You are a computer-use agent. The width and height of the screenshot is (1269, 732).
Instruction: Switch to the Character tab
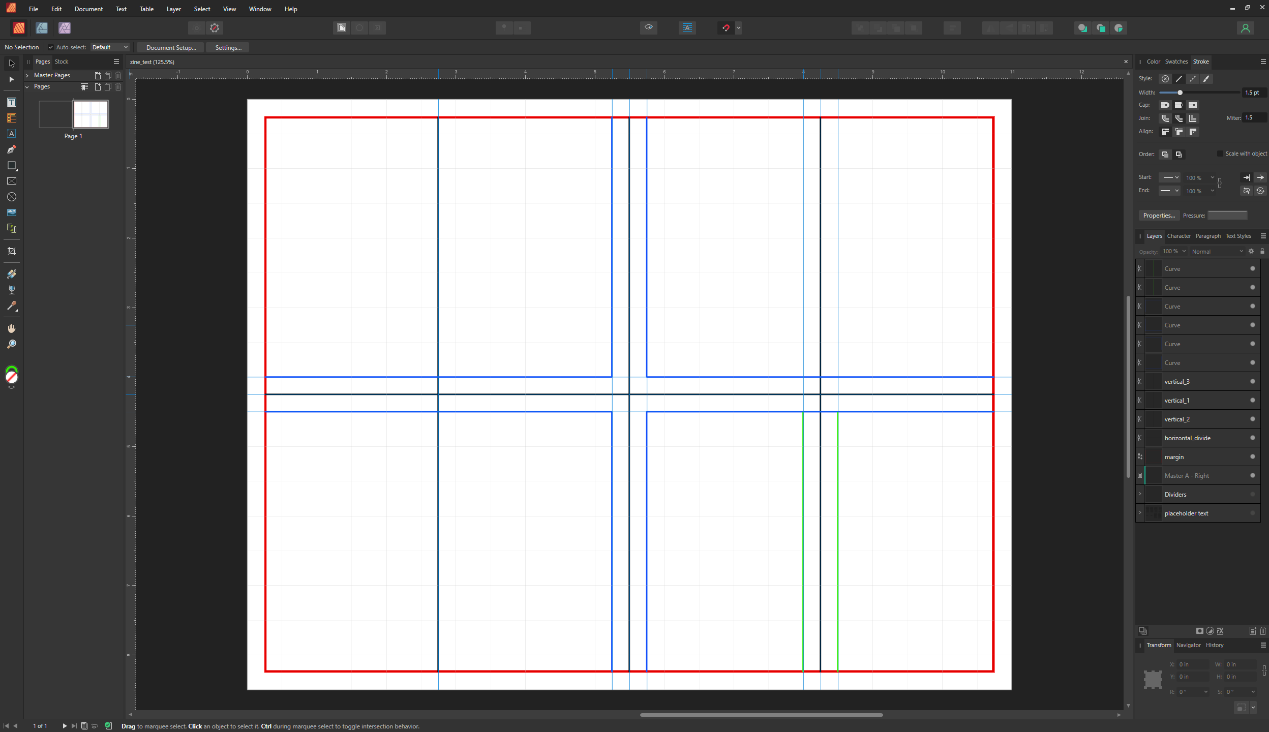pyautogui.click(x=1179, y=236)
